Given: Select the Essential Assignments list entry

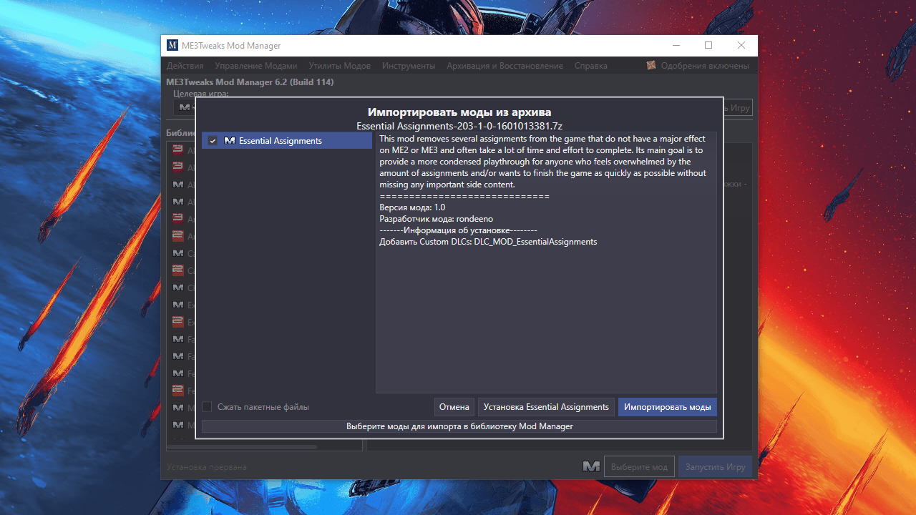Looking at the screenshot, I should [287, 141].
